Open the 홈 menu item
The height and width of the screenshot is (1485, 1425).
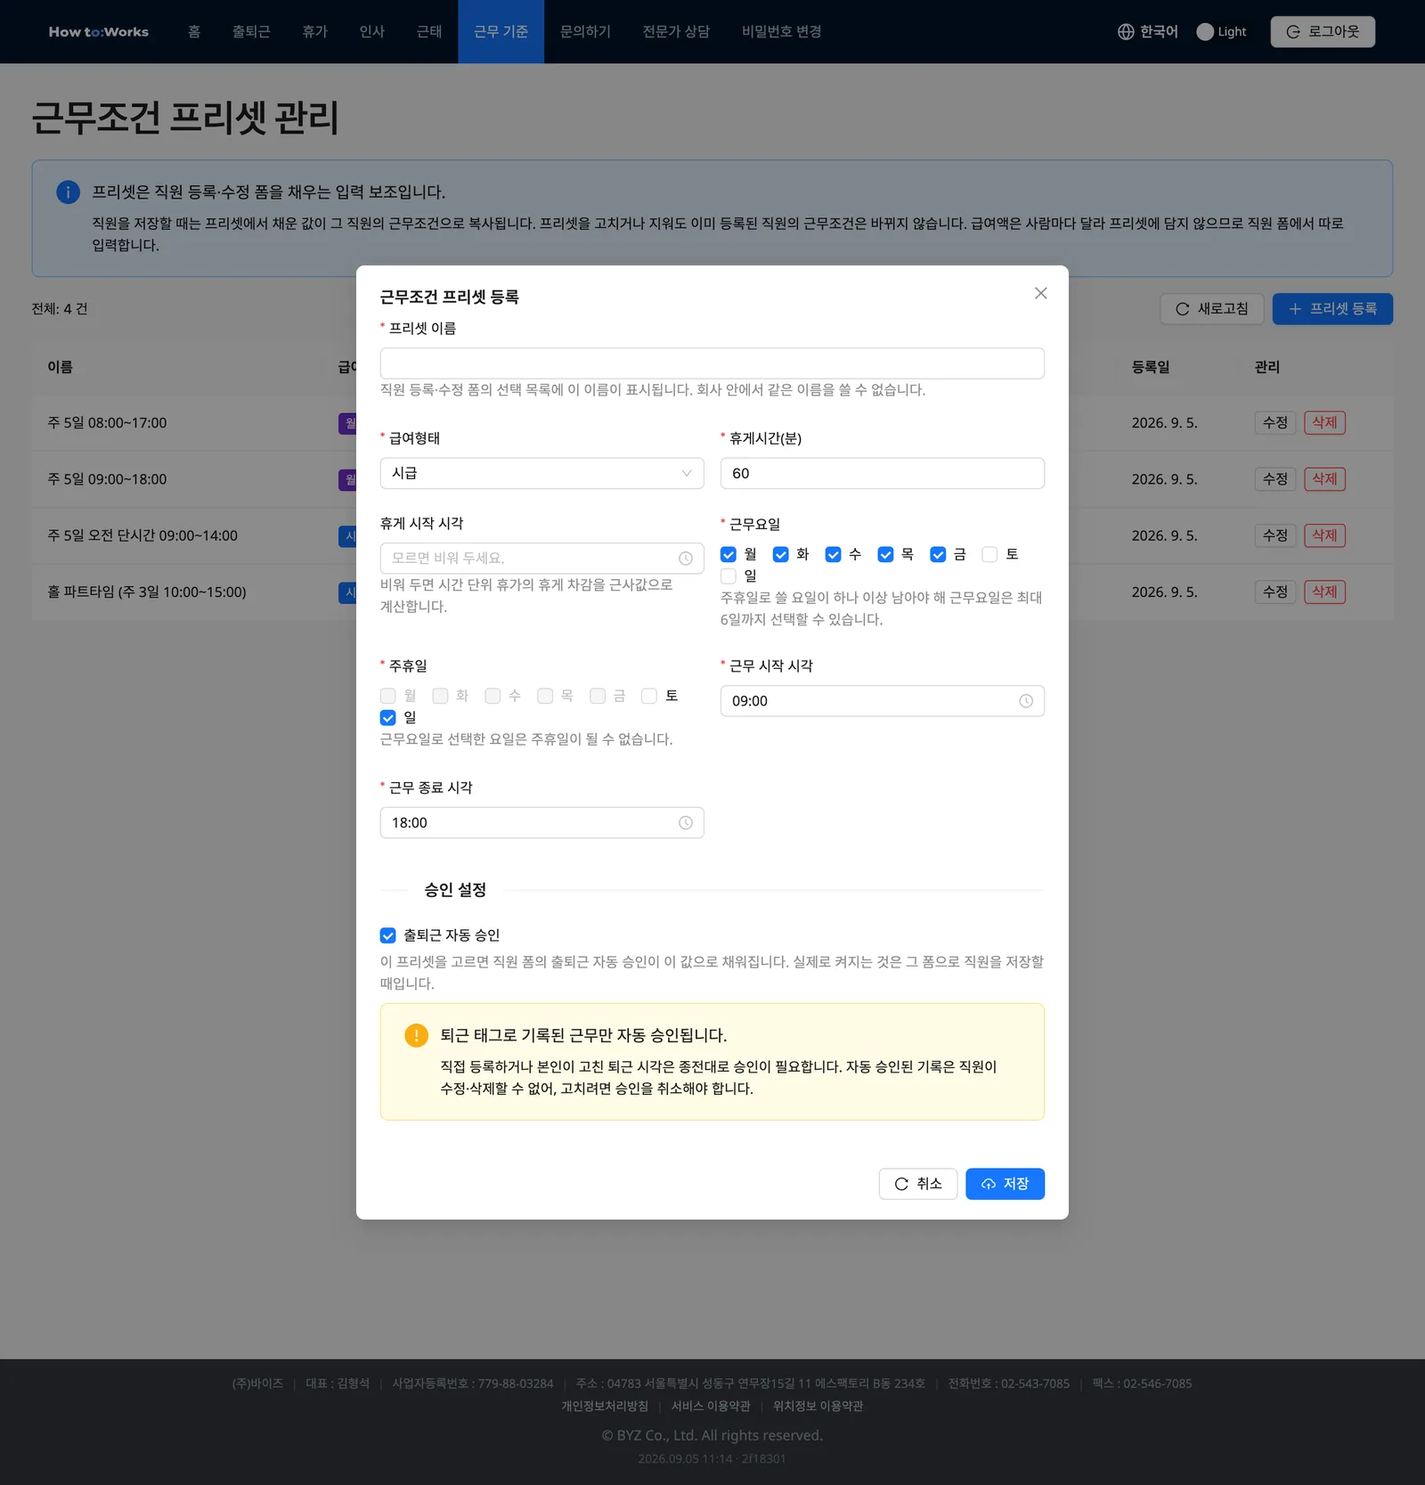click(194, 32)
